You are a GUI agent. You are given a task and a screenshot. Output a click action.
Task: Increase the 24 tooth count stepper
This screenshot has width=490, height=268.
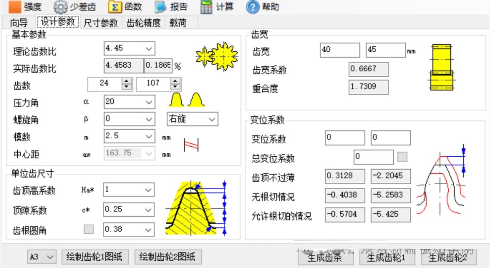pyautogui.click(x=127, y=81)
